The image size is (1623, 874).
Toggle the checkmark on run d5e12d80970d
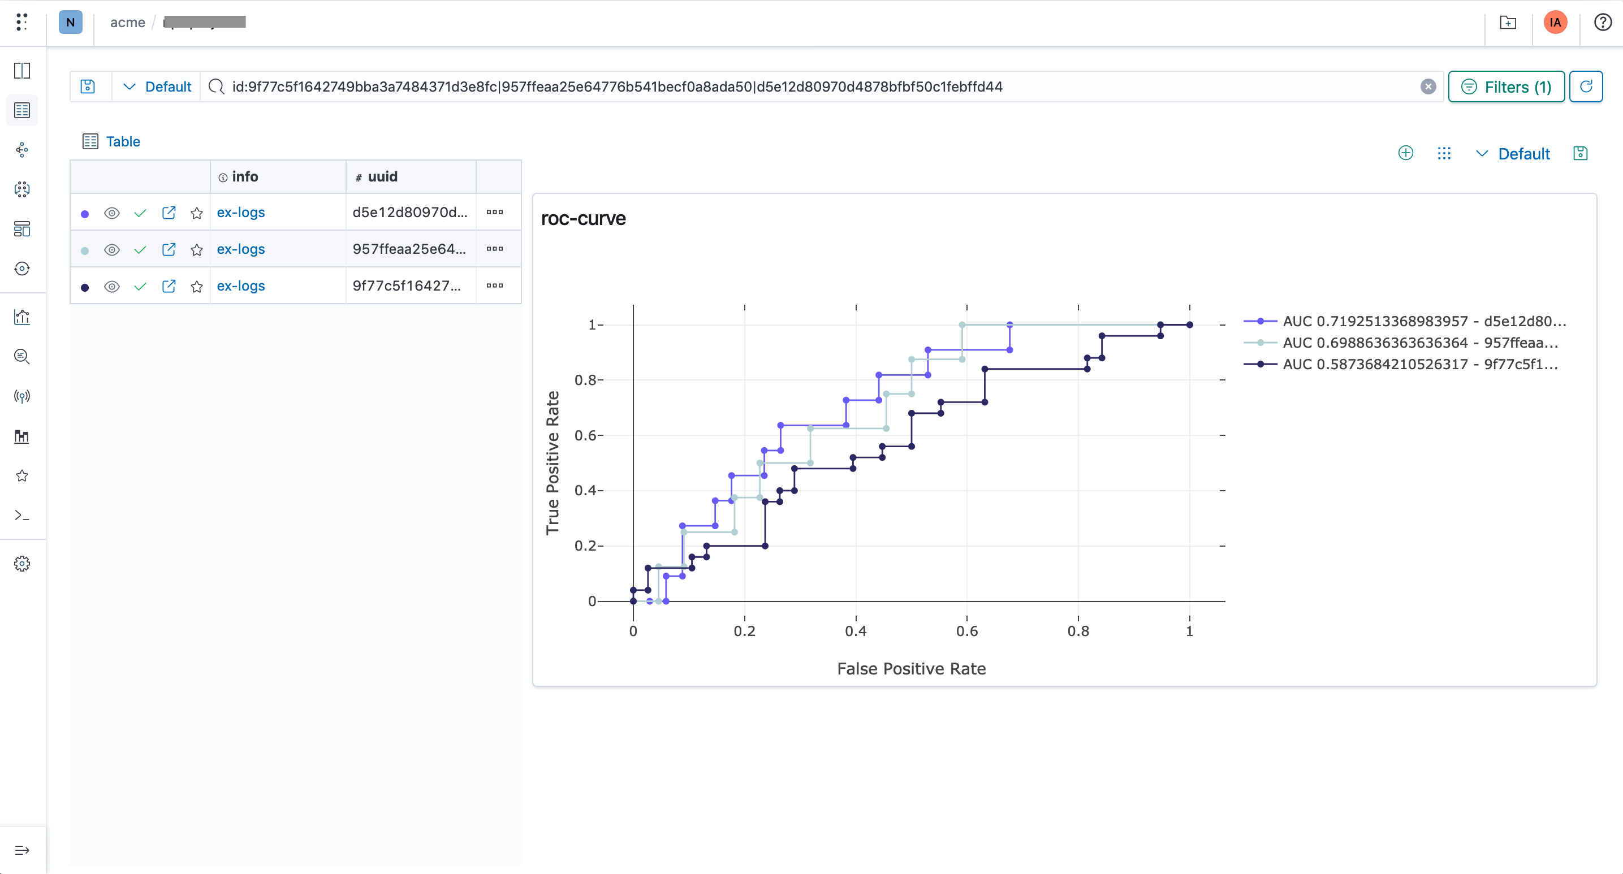point(140,214)
